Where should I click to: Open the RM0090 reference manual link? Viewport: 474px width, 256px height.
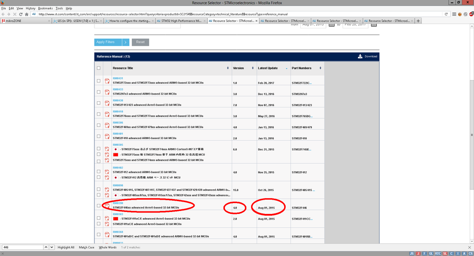click(x=118, y=185)
